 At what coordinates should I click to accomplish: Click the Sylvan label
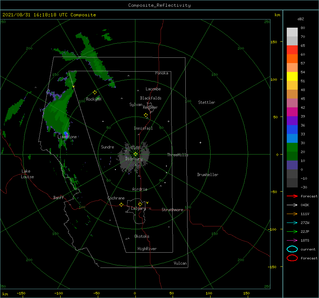click(x=136, y=105)
